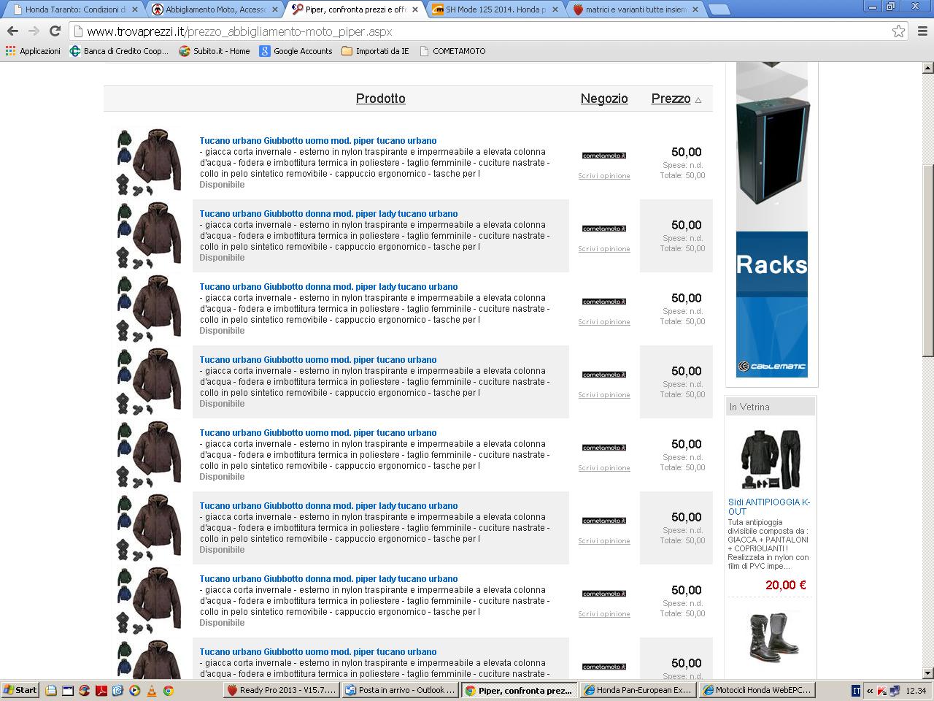Viewport: 934px width, 701px height.
Task: Click the IT language bar indicator
Action: point(856,690)
